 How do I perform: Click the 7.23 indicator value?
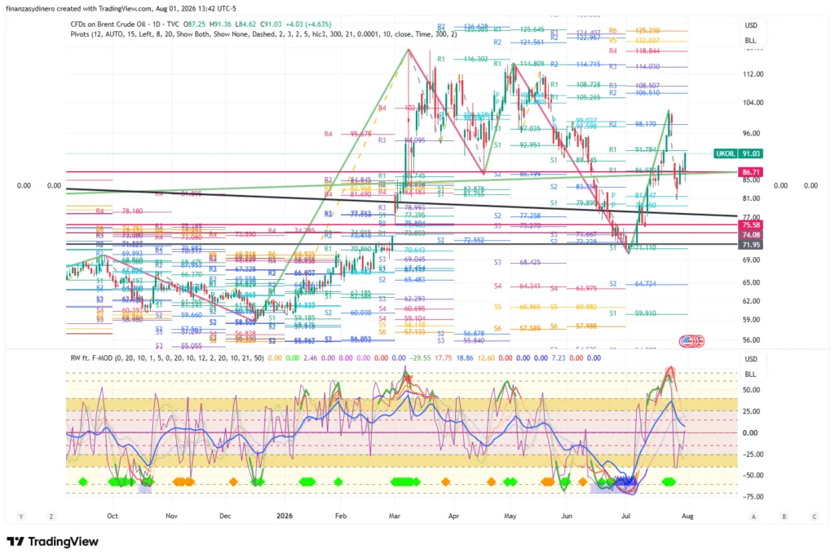tap(558, 358)
